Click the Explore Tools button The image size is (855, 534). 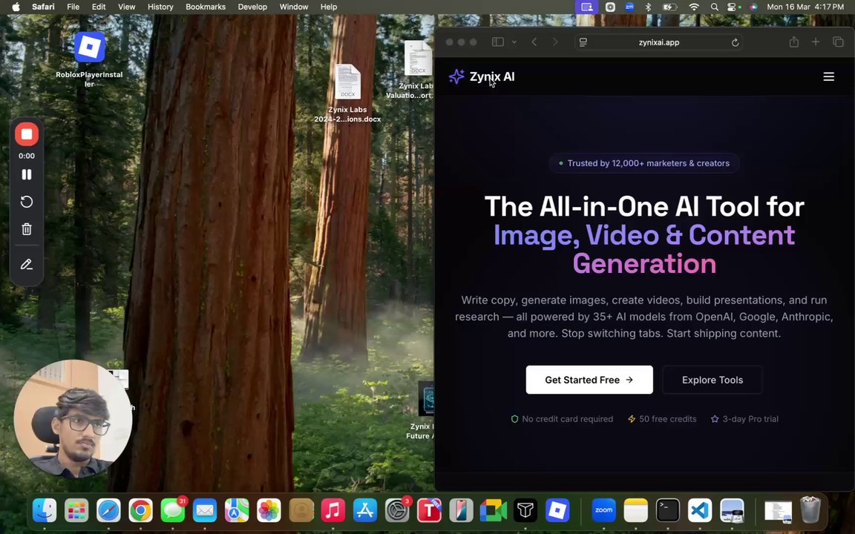point(712,380)
